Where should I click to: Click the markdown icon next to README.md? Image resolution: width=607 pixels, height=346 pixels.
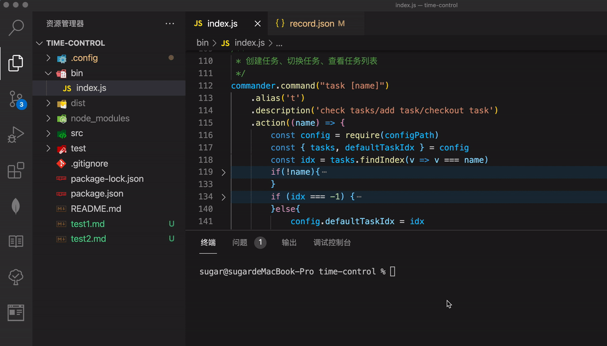tap(61, 208)
